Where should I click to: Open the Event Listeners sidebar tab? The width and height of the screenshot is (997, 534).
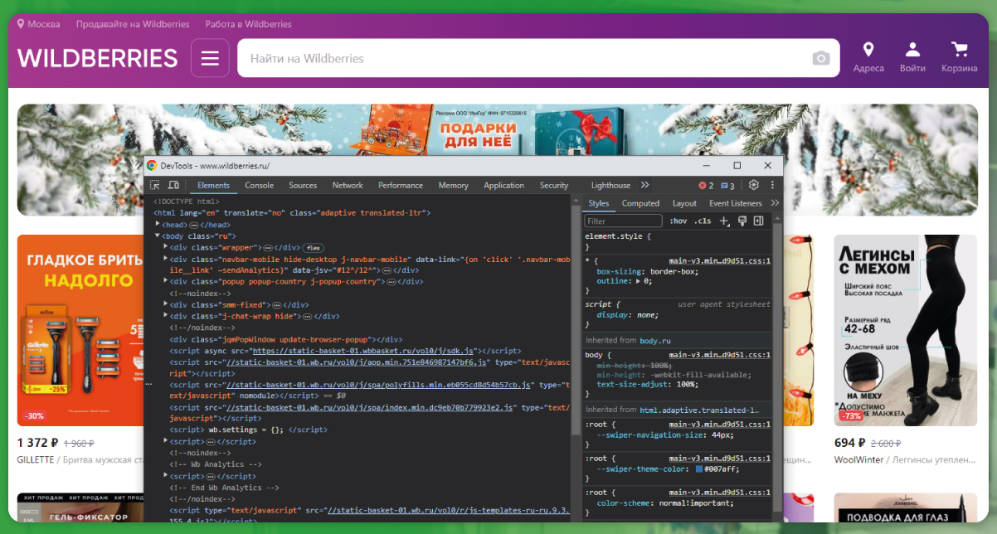coord(735,203)
